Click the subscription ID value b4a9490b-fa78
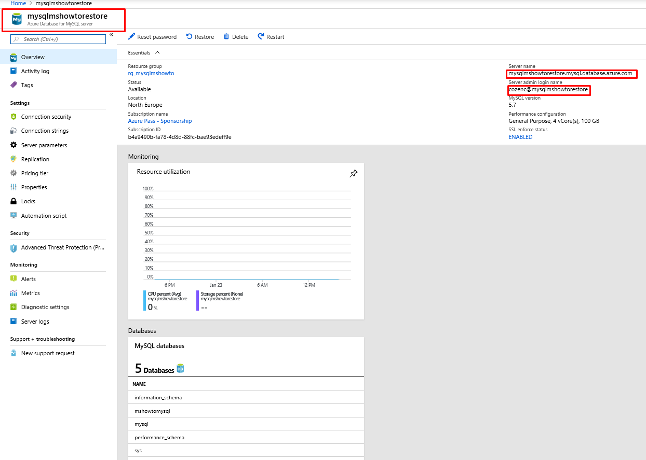The image size is (646, 460). coord(180,137)
